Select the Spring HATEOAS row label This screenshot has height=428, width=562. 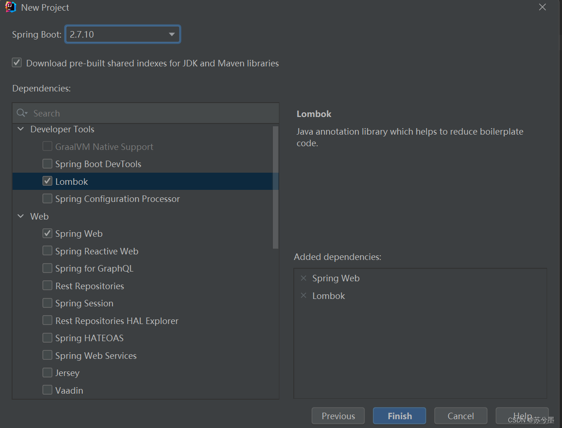(x=89, y=338)
